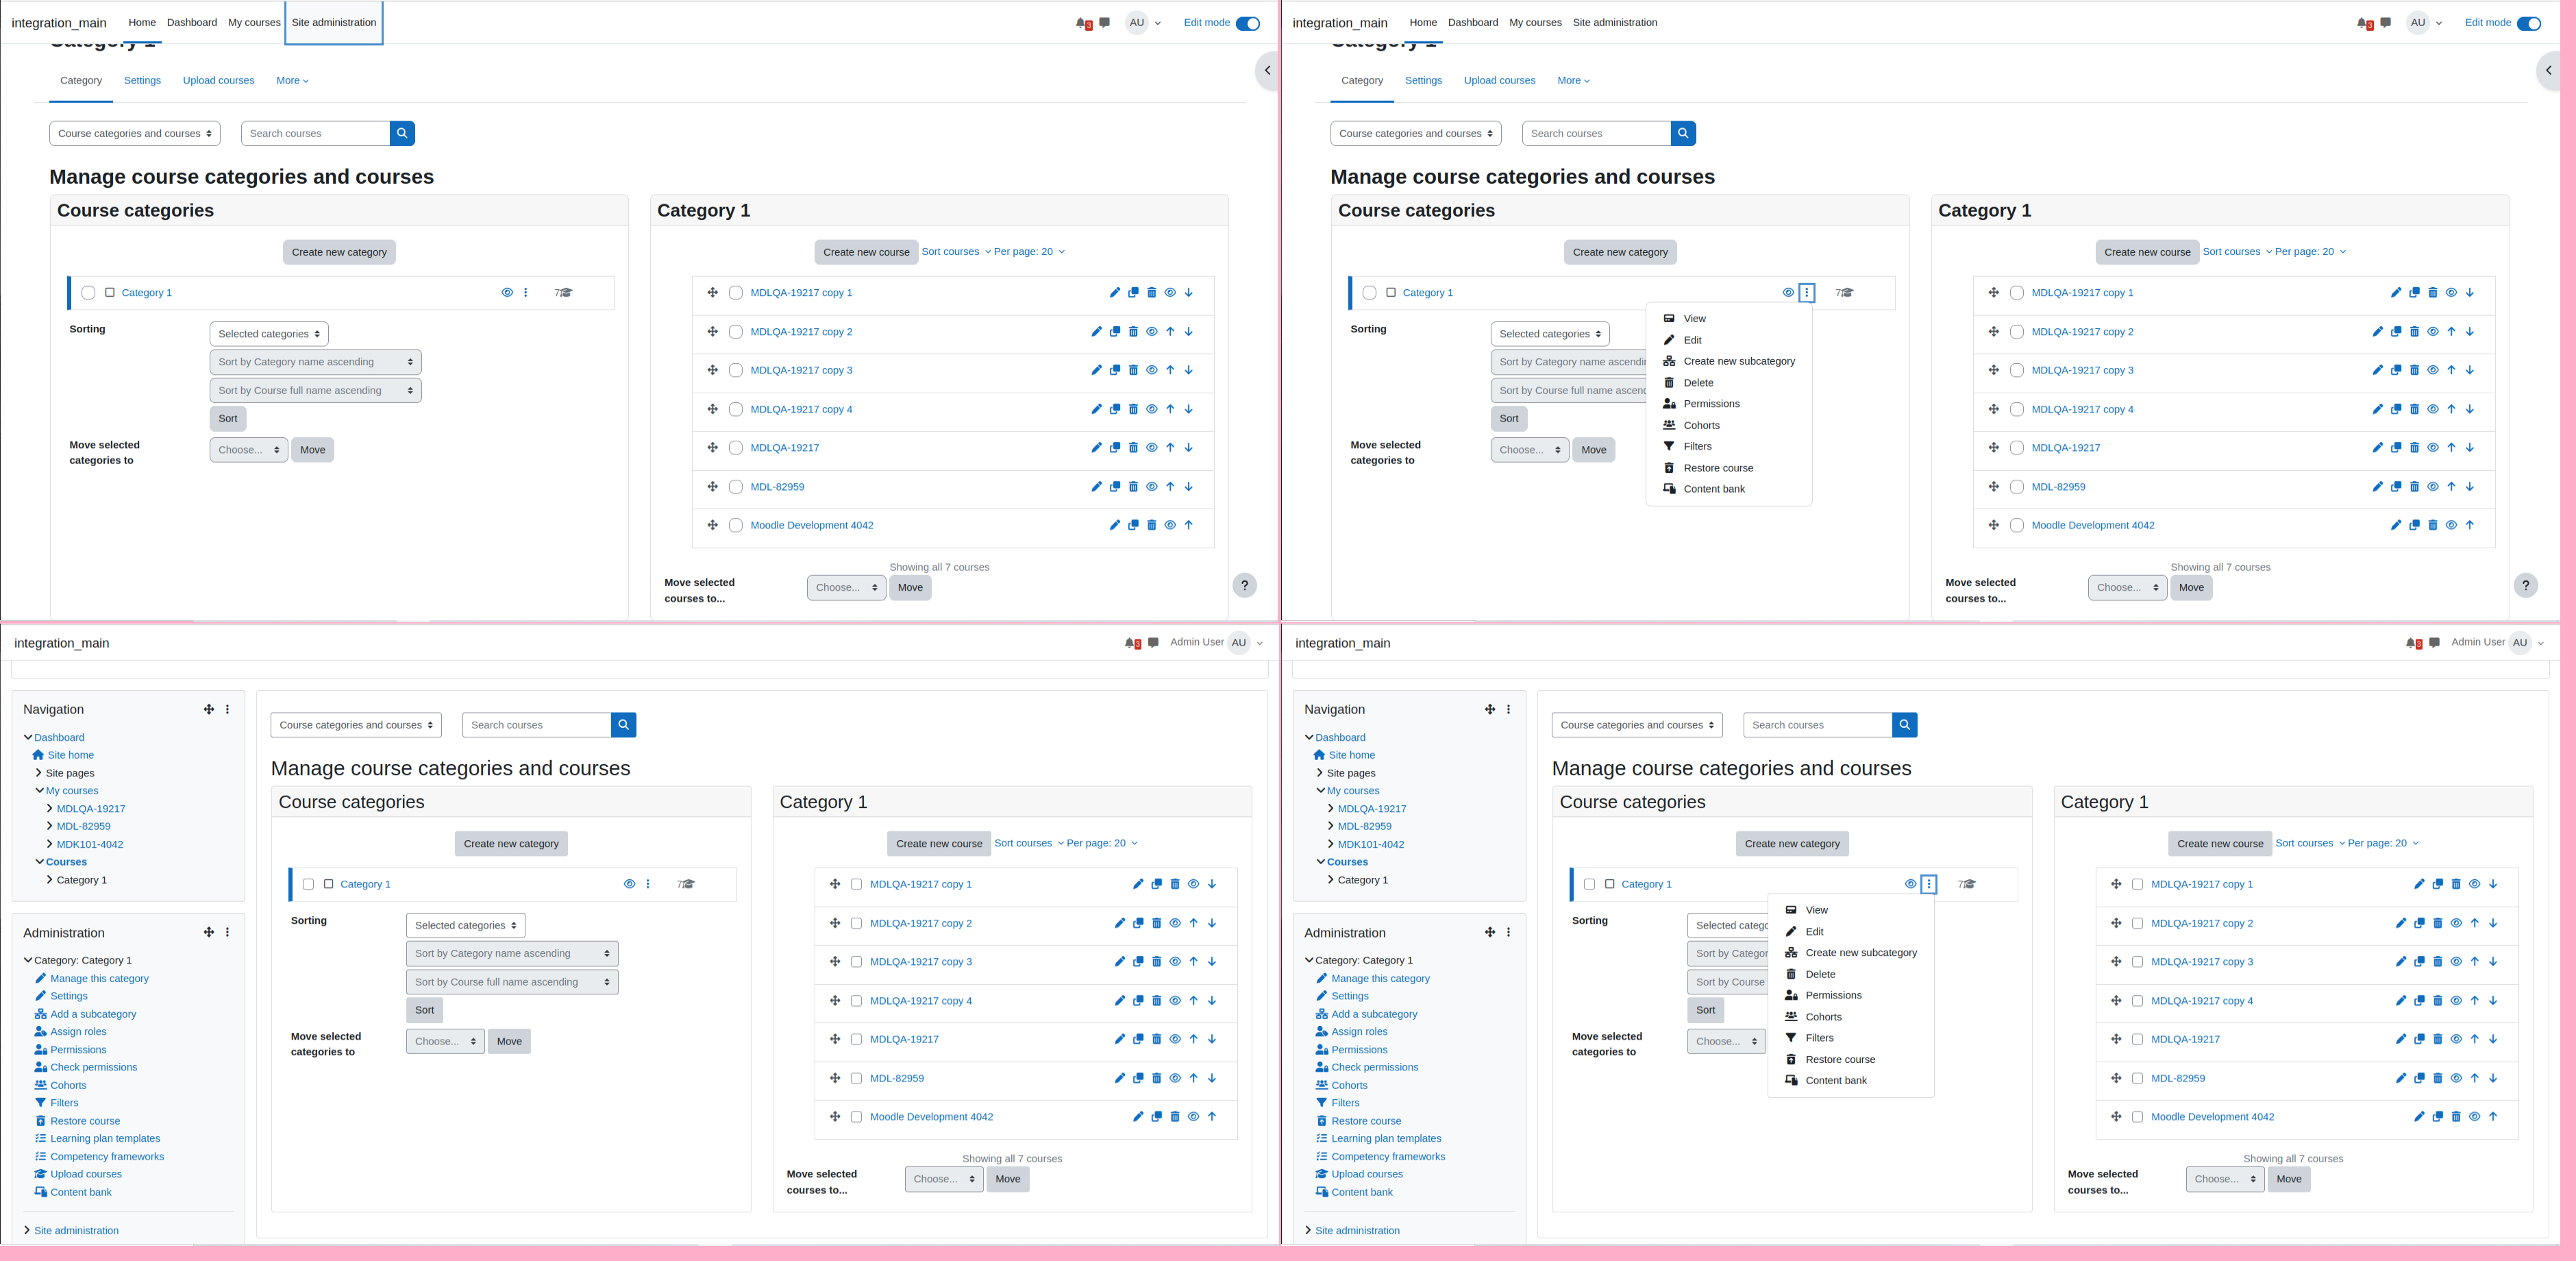Focus Search courses field in bottom-right screenshot

(1817, 725)
